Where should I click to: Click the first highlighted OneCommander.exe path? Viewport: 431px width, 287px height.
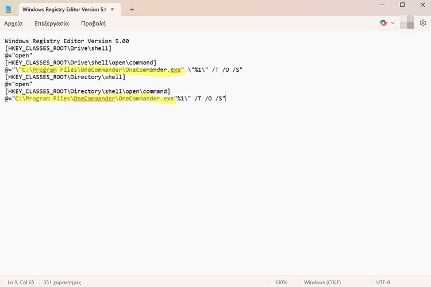point(101,70)
